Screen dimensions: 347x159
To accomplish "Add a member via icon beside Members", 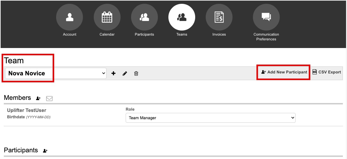I will [x=38, y=98].
